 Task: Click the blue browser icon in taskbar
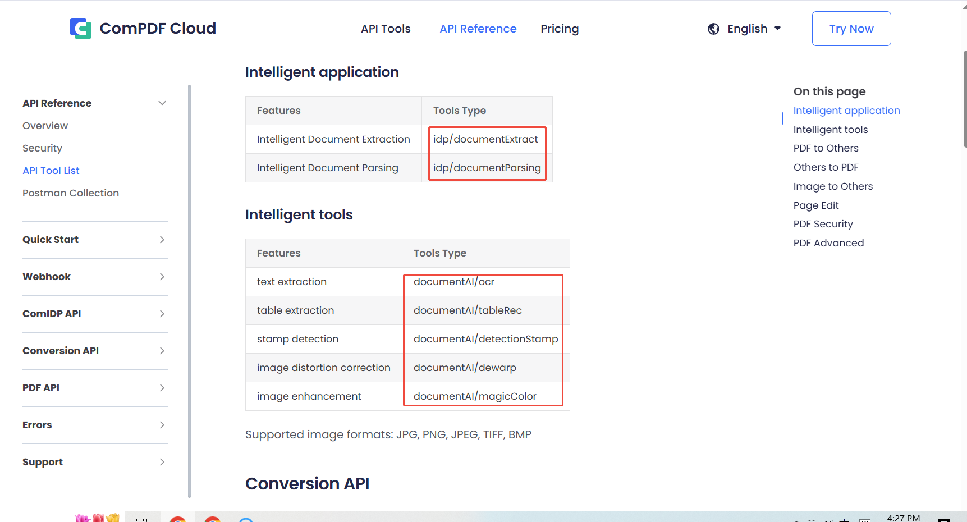coord(245,519)
